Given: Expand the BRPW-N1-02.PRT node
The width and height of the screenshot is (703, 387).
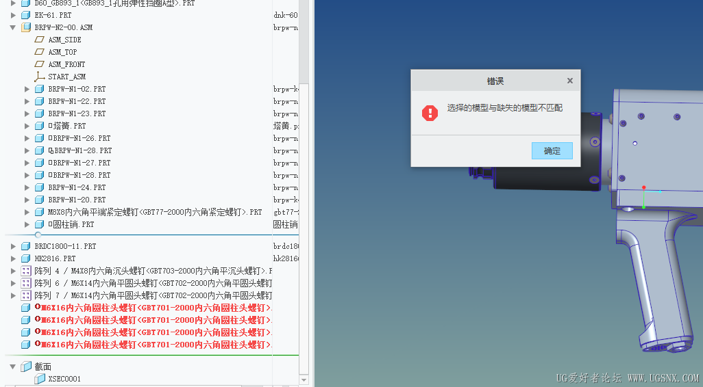Looking at the screenshot, I should tap(27, 89).
